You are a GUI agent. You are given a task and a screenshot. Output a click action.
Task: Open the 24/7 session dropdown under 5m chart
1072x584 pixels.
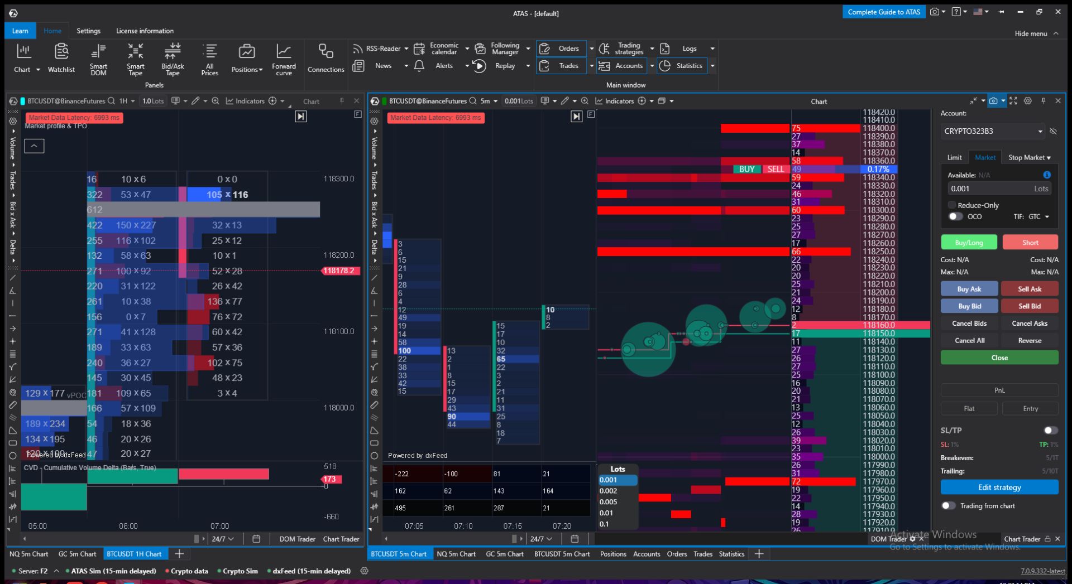click(x=541, y=539)
